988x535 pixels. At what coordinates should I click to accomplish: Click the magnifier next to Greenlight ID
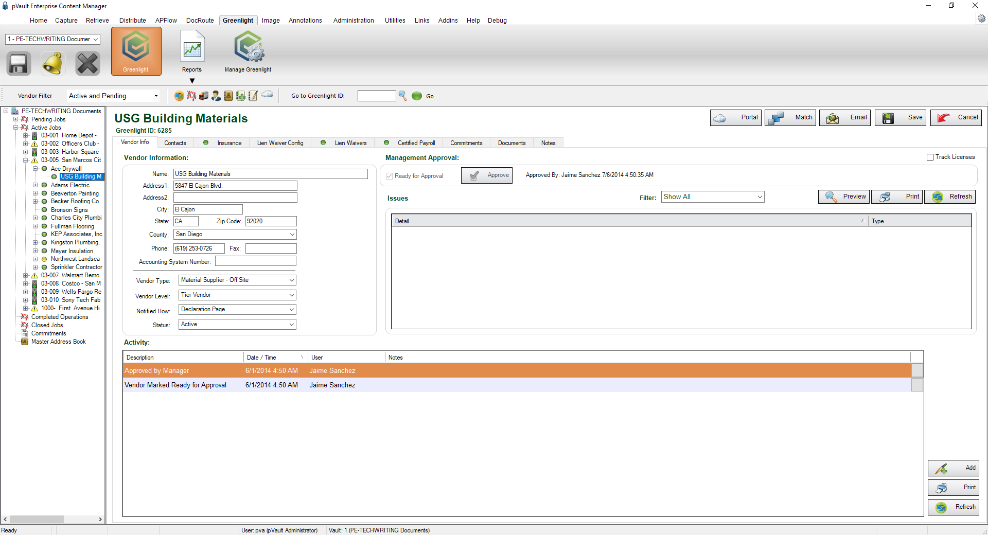[x=403, y=96]
